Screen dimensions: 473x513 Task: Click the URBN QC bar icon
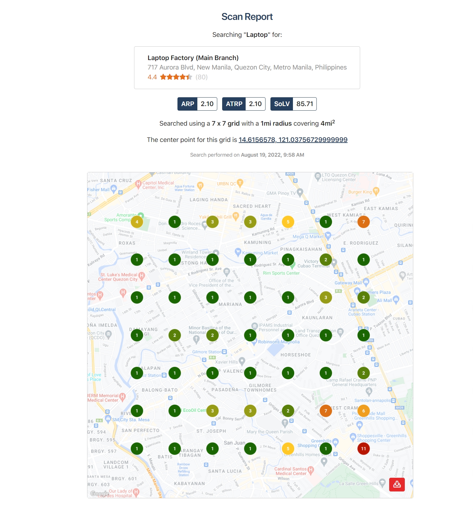(x=240, y=182)
